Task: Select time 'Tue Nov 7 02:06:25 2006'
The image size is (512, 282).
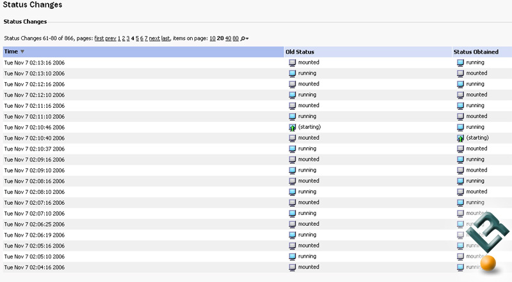Action: coord(35,225)
